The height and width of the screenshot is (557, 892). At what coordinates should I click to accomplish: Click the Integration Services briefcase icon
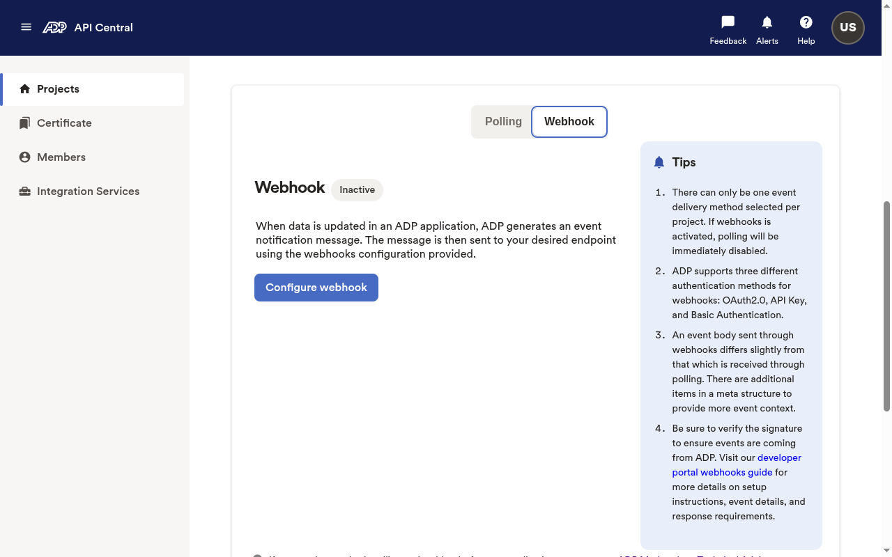coord(25,191)
